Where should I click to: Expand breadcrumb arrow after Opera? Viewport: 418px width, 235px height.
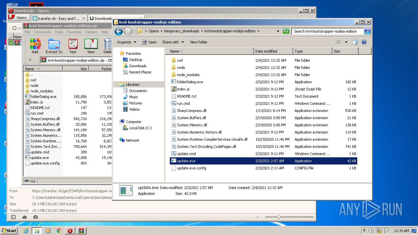[x=161, y=31]
